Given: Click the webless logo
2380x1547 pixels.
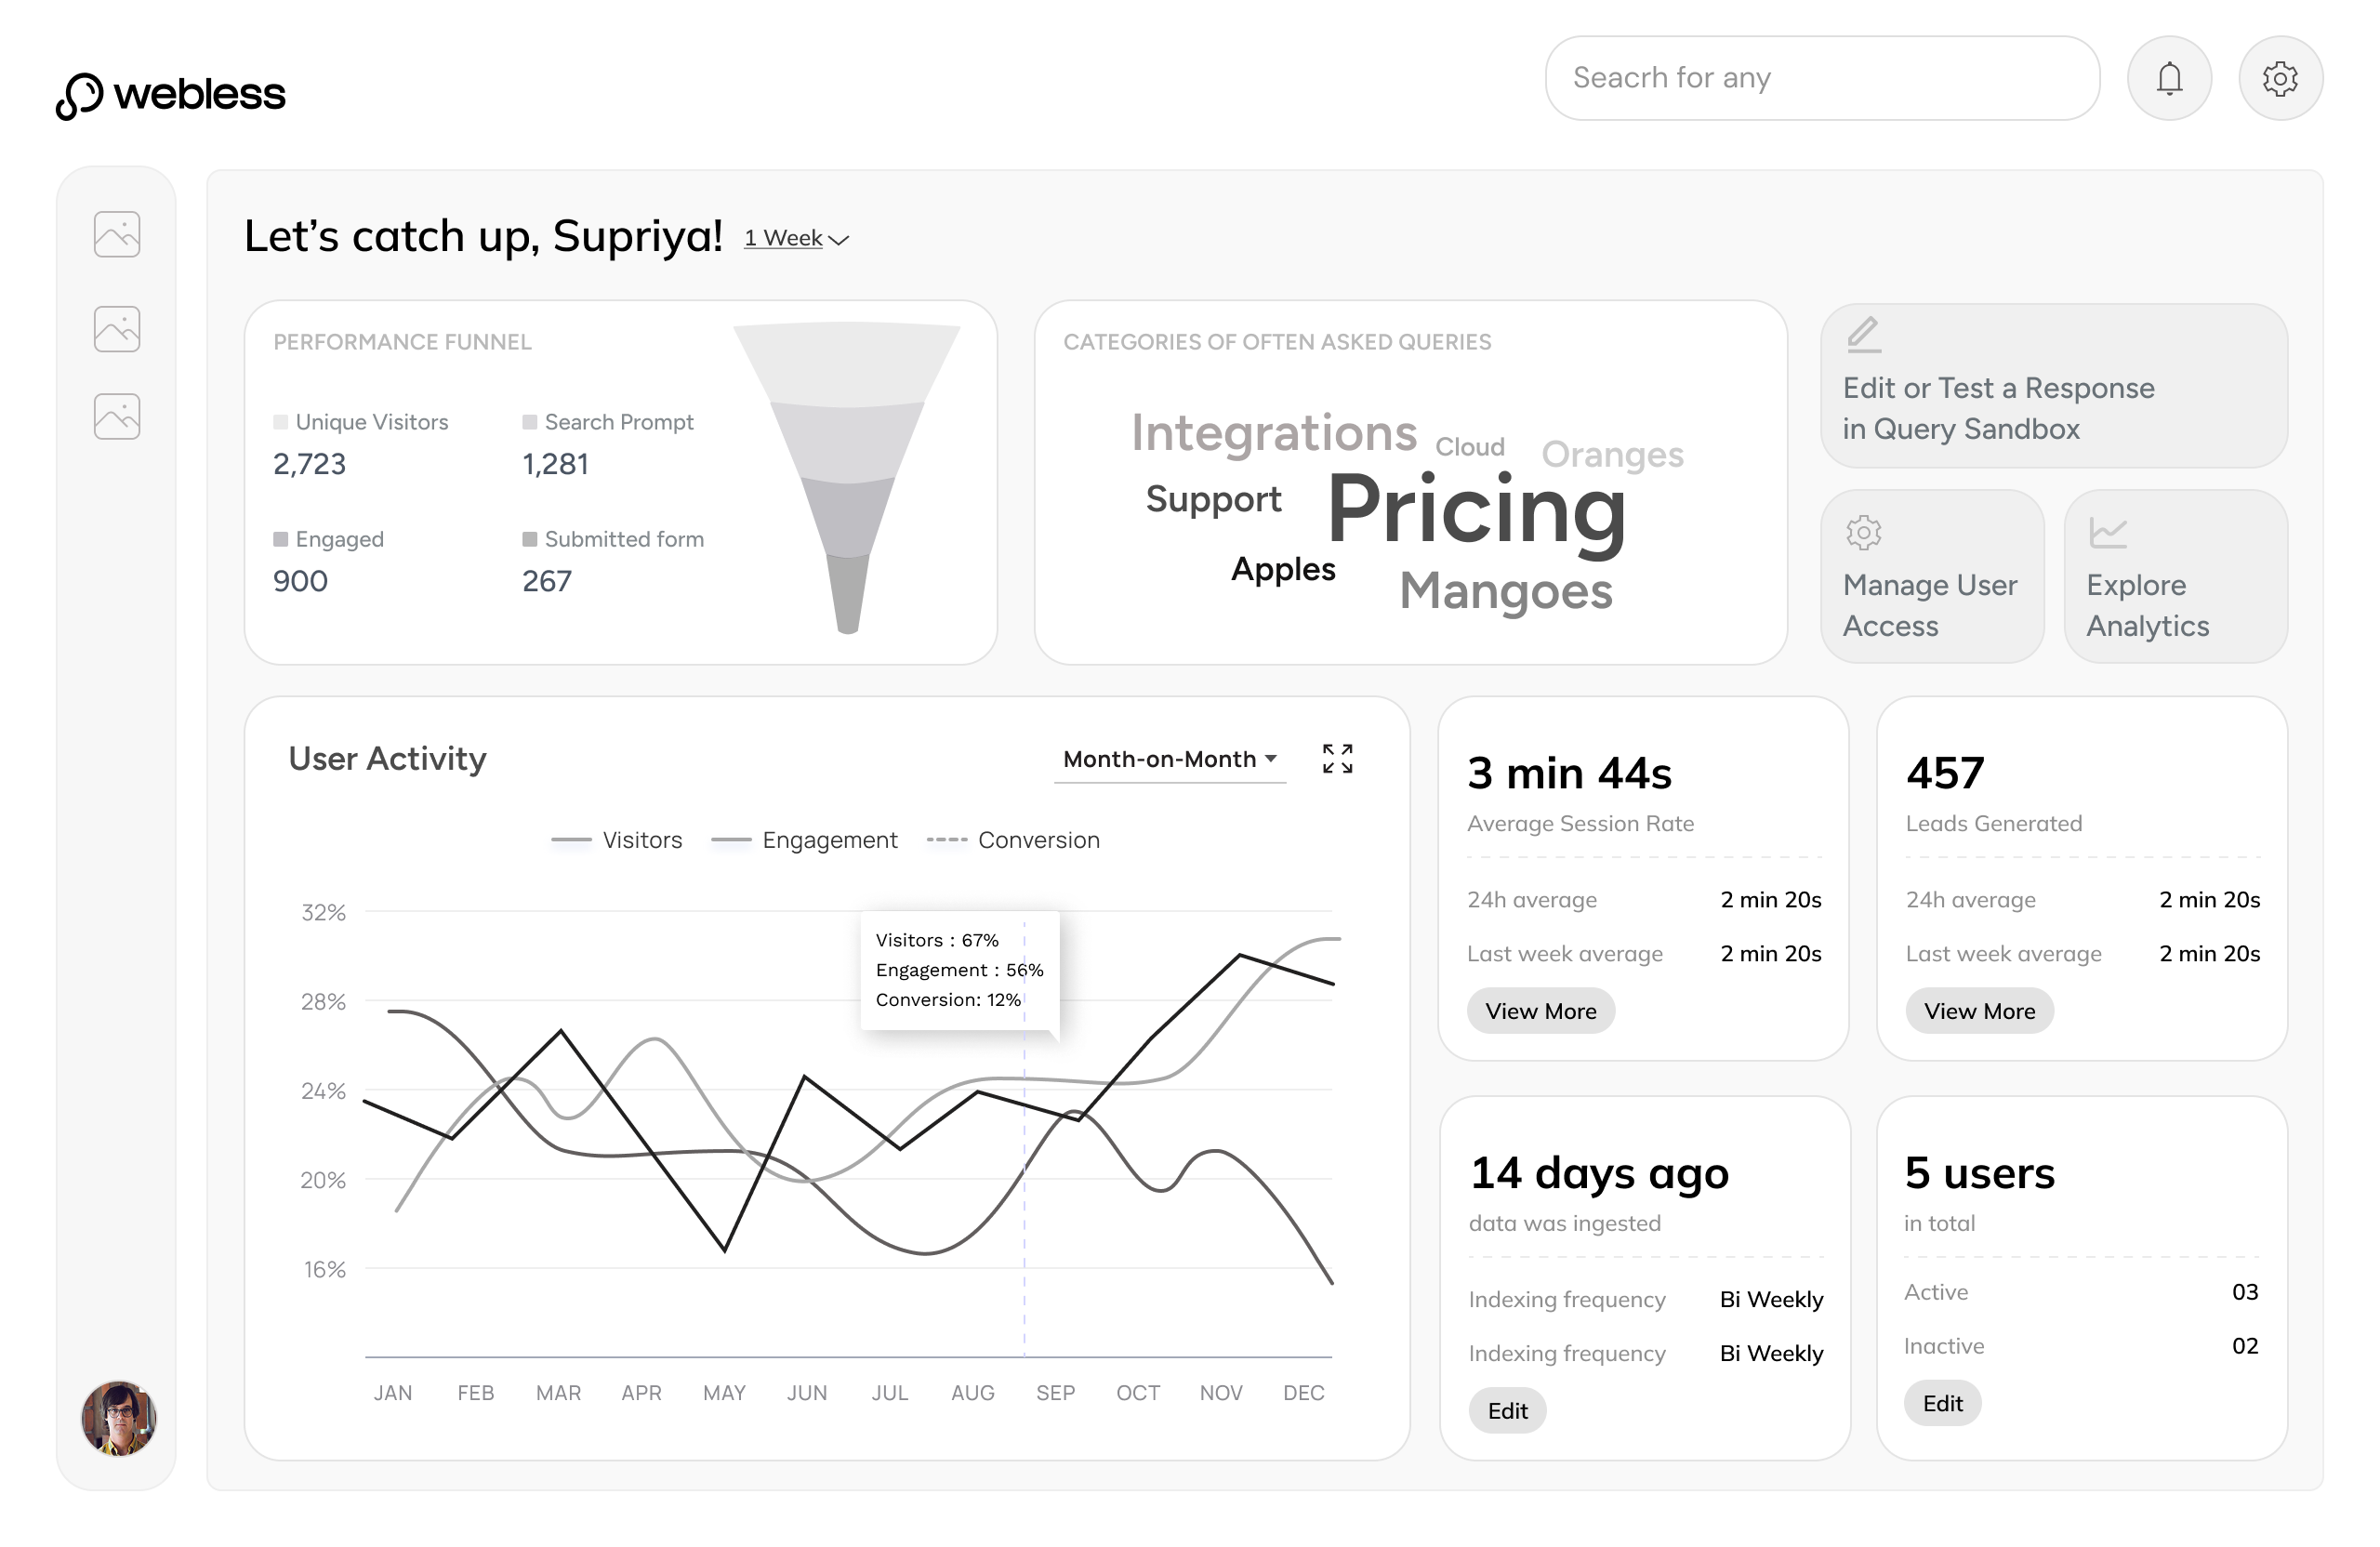Looking at the screenshot, I should (171, 95).
